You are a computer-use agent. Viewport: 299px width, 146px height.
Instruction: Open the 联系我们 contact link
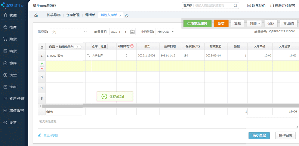click(x=256, y=6)
